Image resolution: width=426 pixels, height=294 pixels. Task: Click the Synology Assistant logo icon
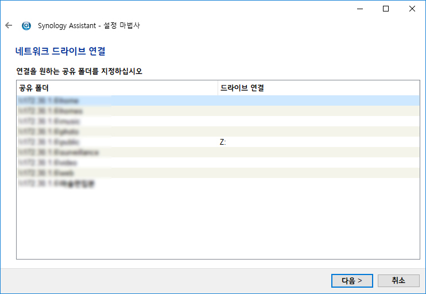click(26, 26)
